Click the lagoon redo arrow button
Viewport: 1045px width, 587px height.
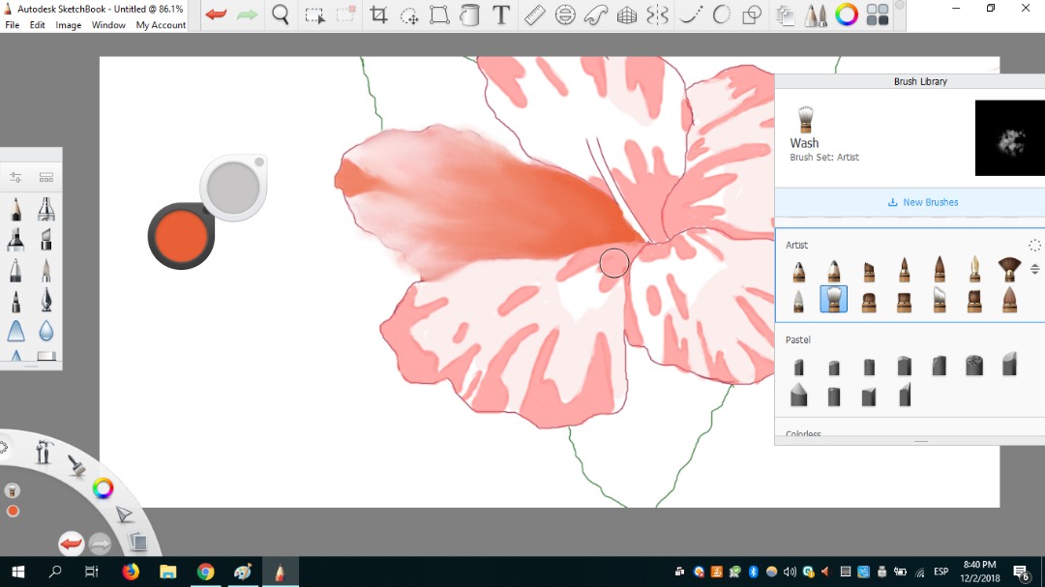[x=100, y=543]
